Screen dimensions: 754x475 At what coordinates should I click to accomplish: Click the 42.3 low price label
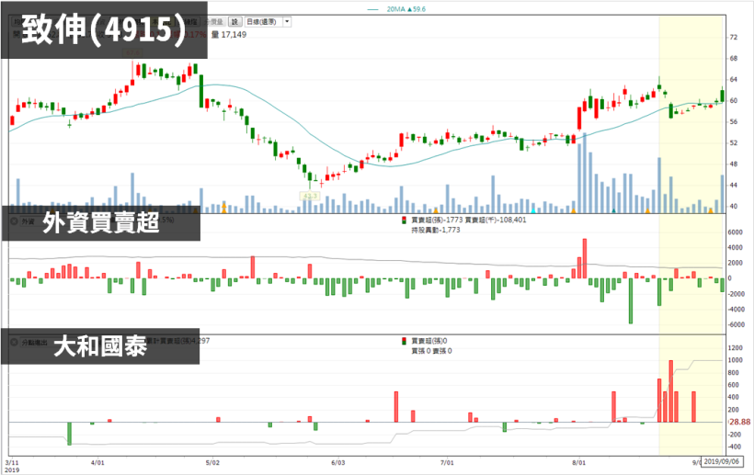pyautogui.click(x=310, y=196)
